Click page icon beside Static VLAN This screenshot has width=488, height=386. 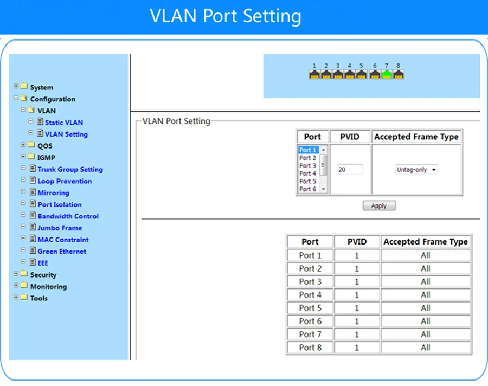click(40, 121)
